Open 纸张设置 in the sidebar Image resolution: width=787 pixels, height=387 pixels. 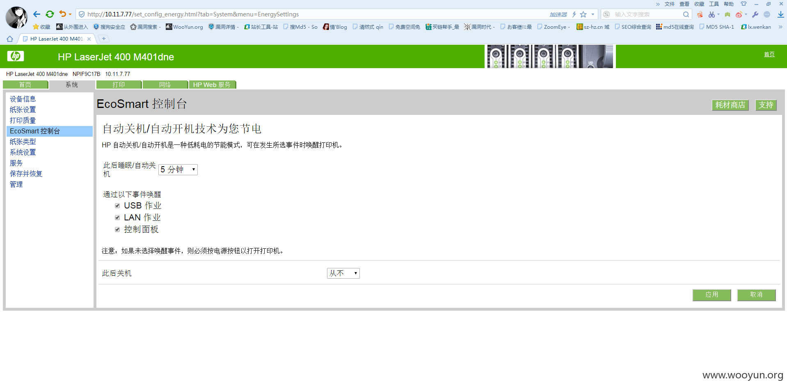point(23,110)
